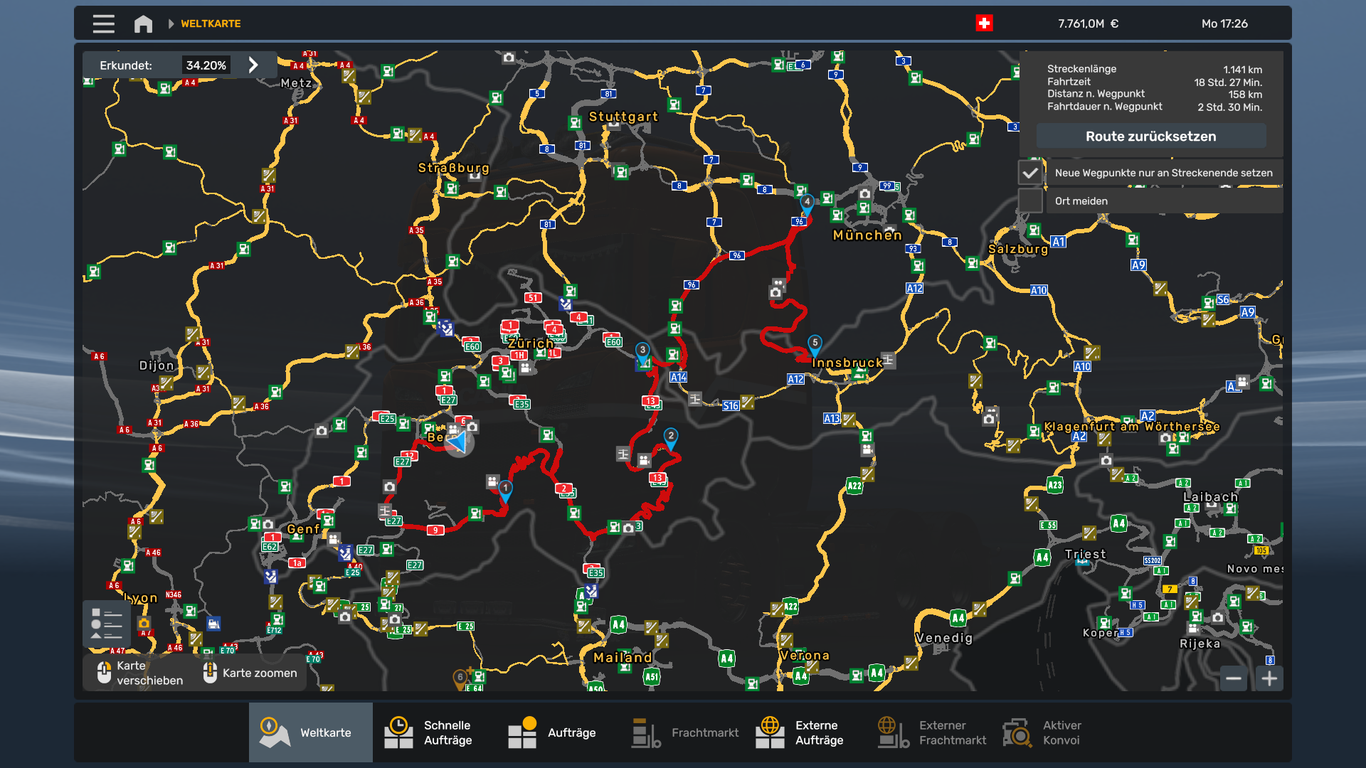Open Schnelle Aufträge tab
Viewport: 1366px width, 768px height.
coord(435,732)
